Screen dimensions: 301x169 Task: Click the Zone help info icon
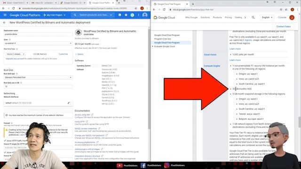[10, 39]
